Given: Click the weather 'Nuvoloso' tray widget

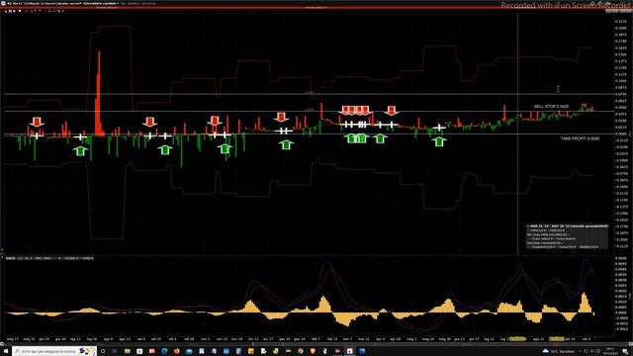Looking at the screenshot, I should pos(558,351).
